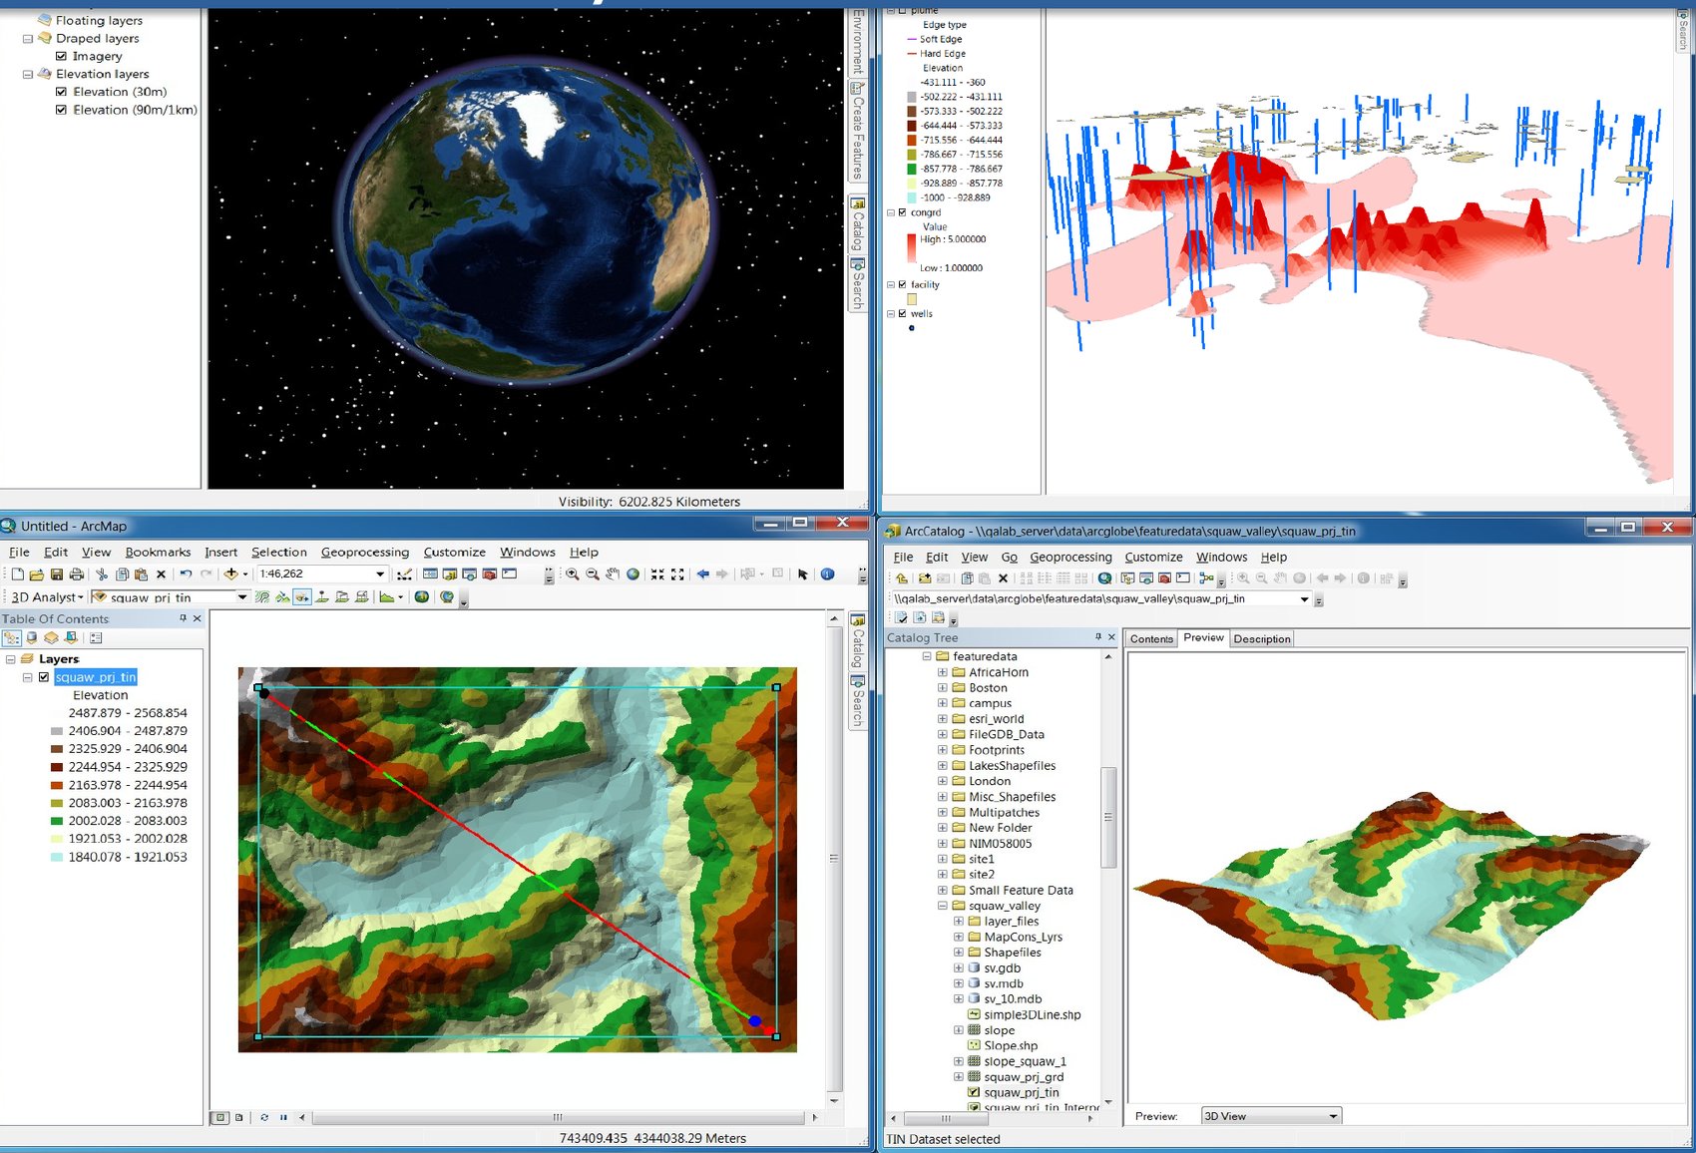Open the 3D Analyst layer dropdown
This screenshot has width=1696, height=1153.
coord(242,597)
